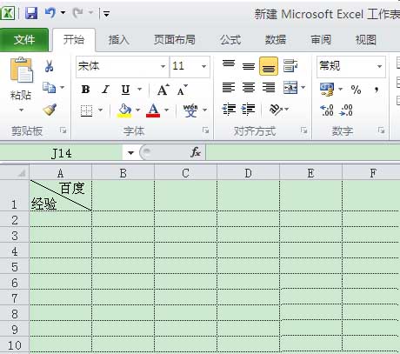
Task: Switch to the 插入 ribbon tab
Action: point(119,39)
